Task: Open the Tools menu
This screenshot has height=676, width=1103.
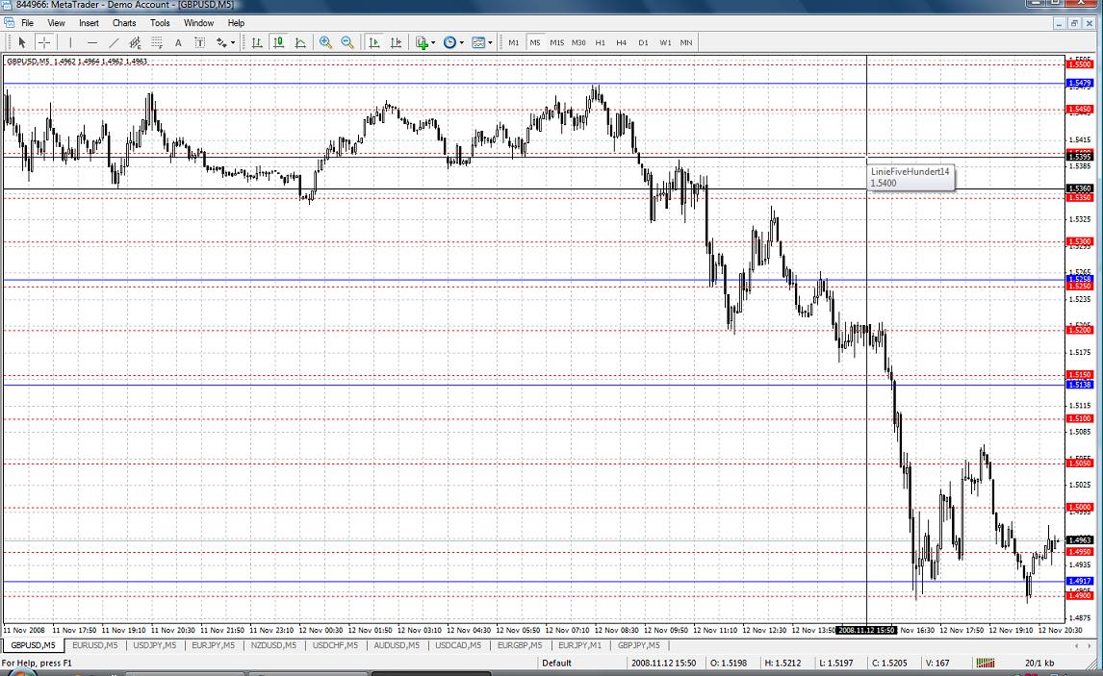Action: [160, 23]
